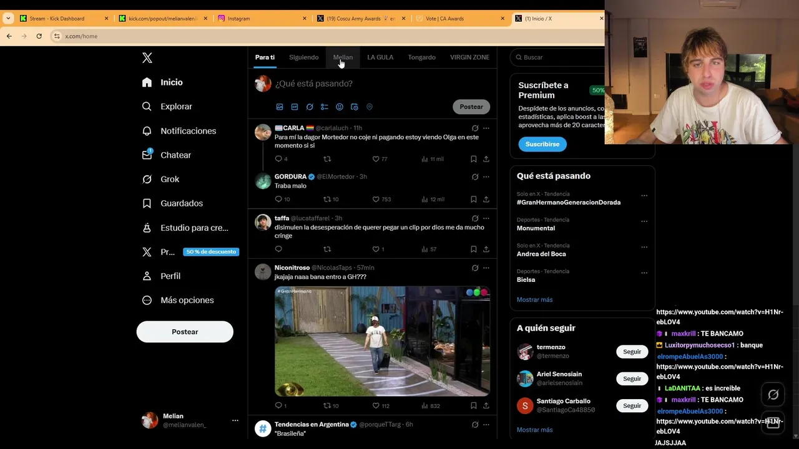Open Niconitroso's GranHermano video thumbnail
This screenshot has height=449, width=799.
click(x=382, y=341)
